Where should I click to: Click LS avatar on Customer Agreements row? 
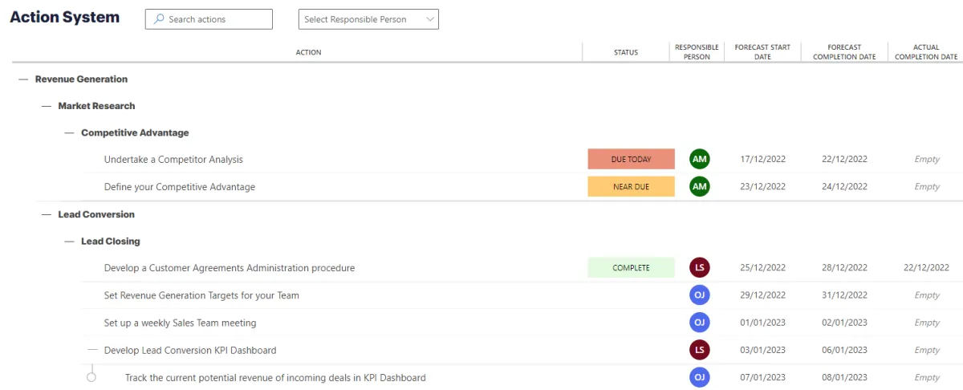point(700,267)
